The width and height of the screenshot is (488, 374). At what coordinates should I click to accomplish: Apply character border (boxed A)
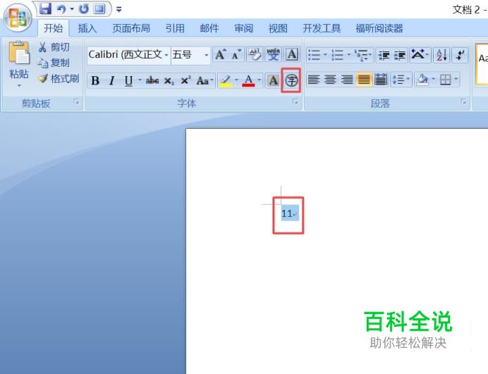pos(292,55)
